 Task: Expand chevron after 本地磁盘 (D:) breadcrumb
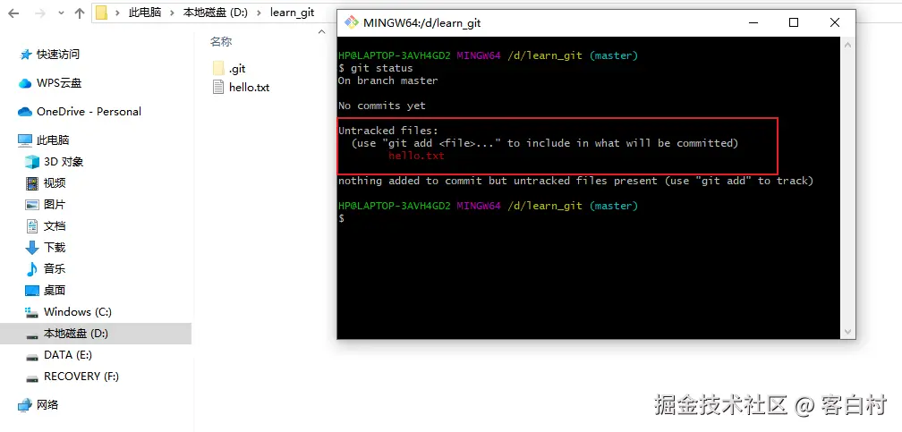[259, 13]
